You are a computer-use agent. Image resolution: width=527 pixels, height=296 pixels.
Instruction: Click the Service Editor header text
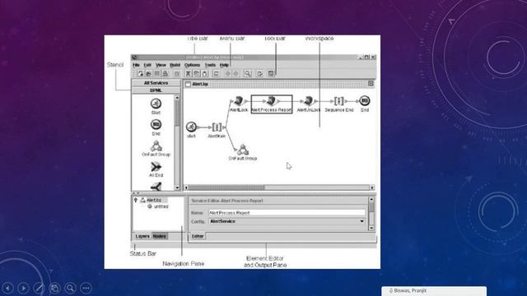227,201
